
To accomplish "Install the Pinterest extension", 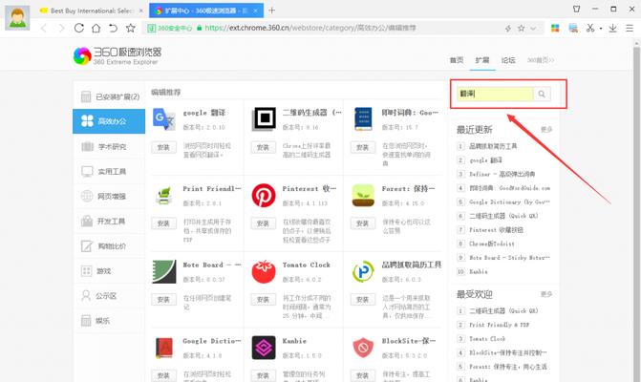I will [264, 223].
